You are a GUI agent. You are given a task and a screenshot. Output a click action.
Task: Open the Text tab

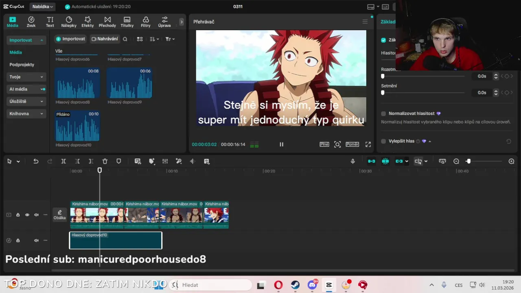tap(50, 22)
